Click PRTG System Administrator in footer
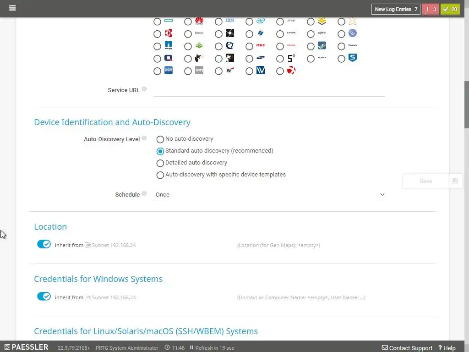The image size is (469, 352). coord(127,348)
